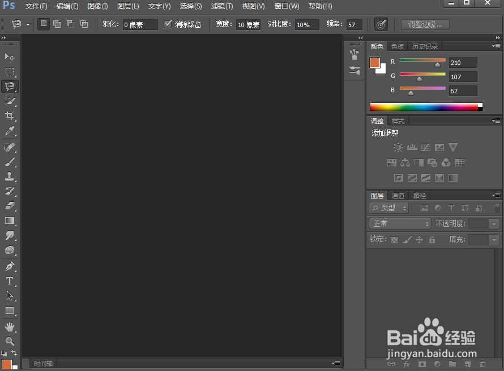Select the Rectangle shape tool
Viewport: 504px width, 371px height.
[10, 310]
